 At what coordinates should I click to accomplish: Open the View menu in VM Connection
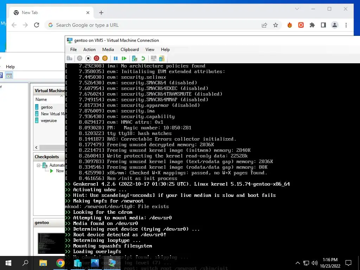point(150,50)
